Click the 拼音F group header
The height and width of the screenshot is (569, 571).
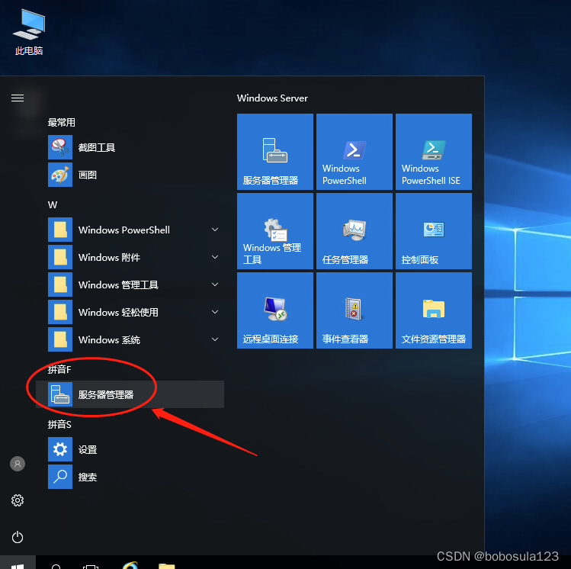point(59,369)
